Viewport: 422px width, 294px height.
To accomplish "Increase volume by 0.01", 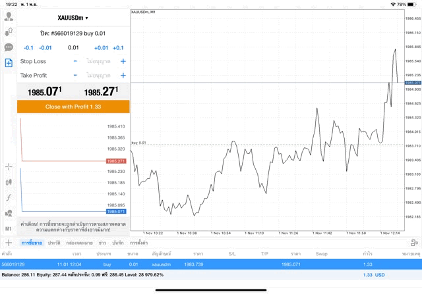I will tap(101, 48).
